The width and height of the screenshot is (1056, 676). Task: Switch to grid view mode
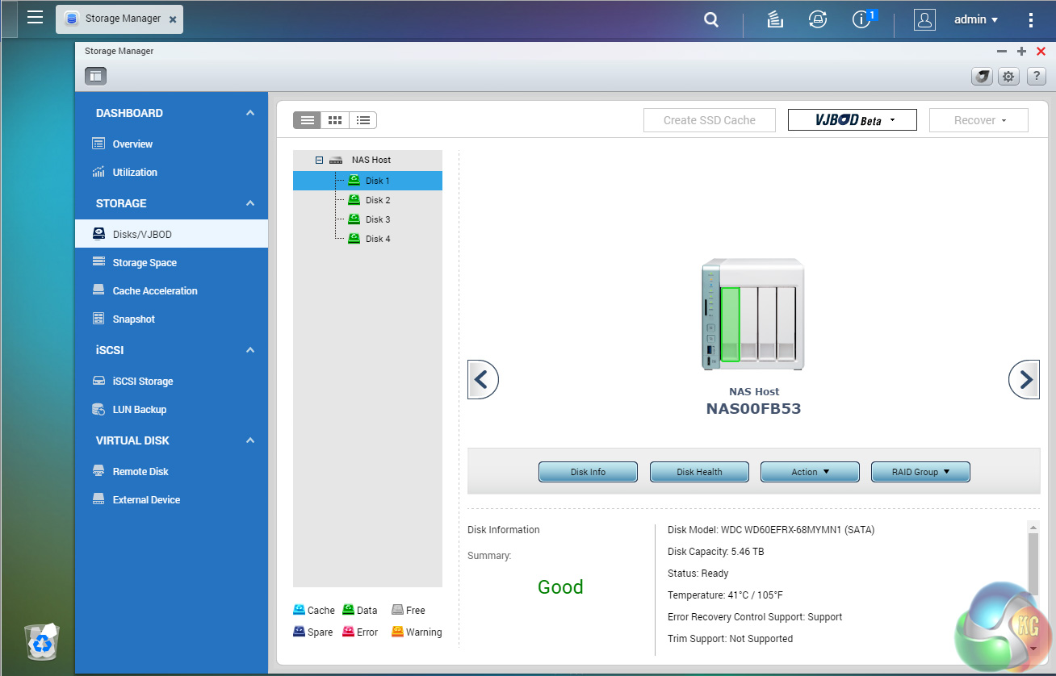coord(335,120)
